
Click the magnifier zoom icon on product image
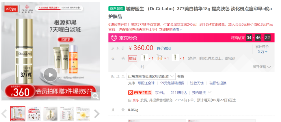pyautogui.click(x=96, y=96)
